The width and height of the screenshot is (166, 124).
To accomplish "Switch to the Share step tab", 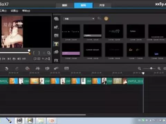I will click(102, 6).
